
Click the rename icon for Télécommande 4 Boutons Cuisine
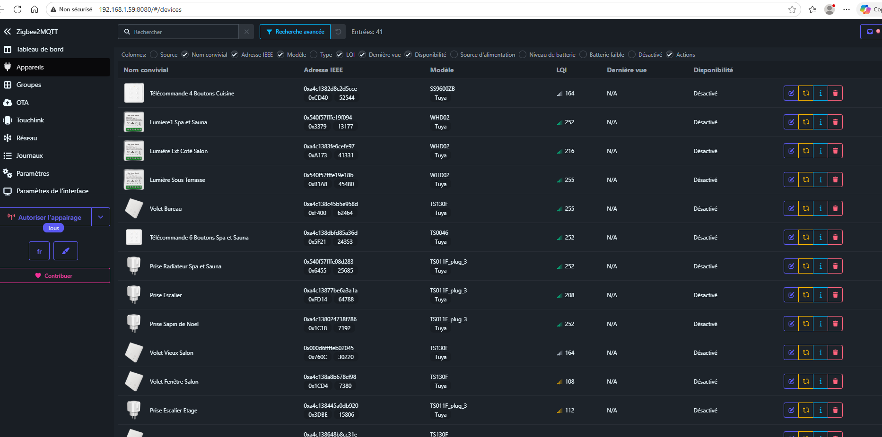pos(791,94)
